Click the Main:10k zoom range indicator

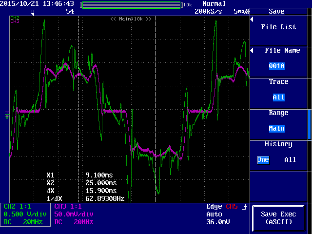click(131, 19)
